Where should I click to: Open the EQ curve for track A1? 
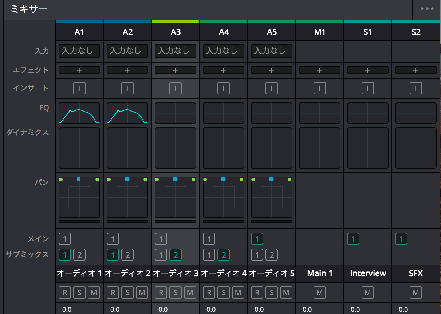click(x=79, y=113)
